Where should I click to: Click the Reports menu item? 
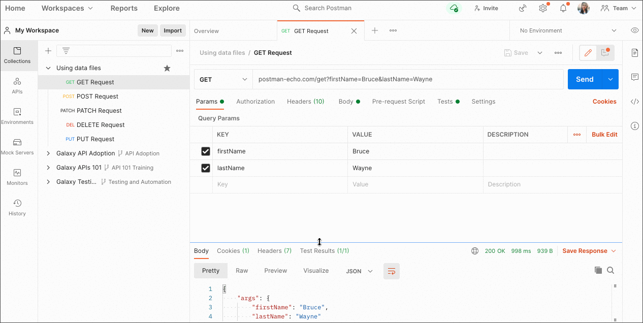click(x=124, y=8)
